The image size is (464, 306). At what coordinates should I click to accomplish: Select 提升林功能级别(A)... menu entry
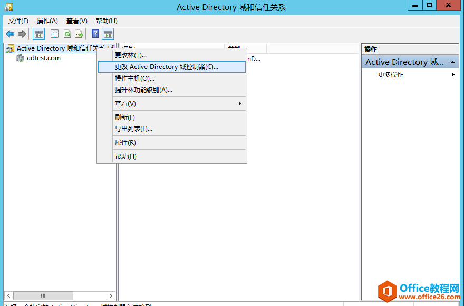click(172, 90)
